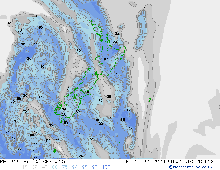This screenshot has height=170, width=220.
Task: Click the 95 value in the legend
Action: tap(85, 167)
